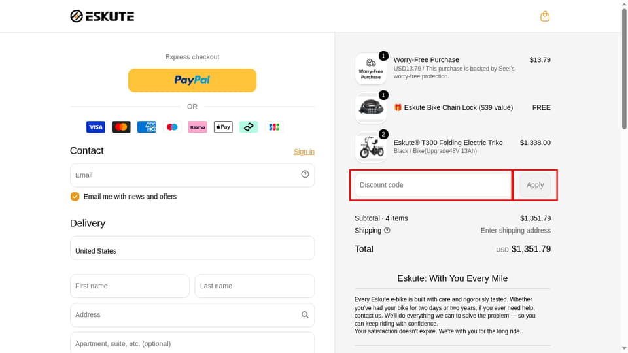Click the address search magnifier icon
Image resolution: width=628 pixels, height=353 pixels.
pyautogui.click(x=305, y=315)
